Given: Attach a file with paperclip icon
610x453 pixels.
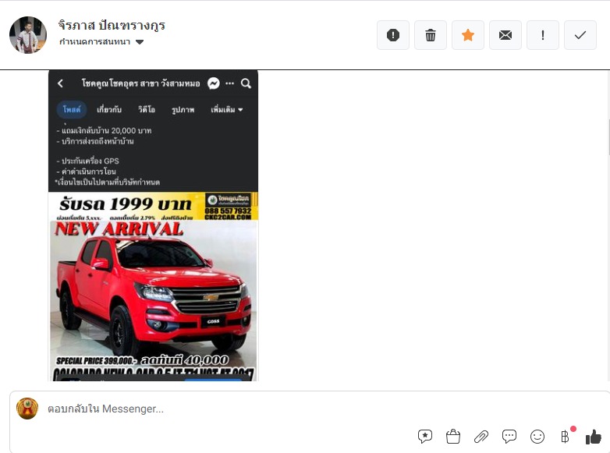Looking at the screenshot, I should [481, 437].
